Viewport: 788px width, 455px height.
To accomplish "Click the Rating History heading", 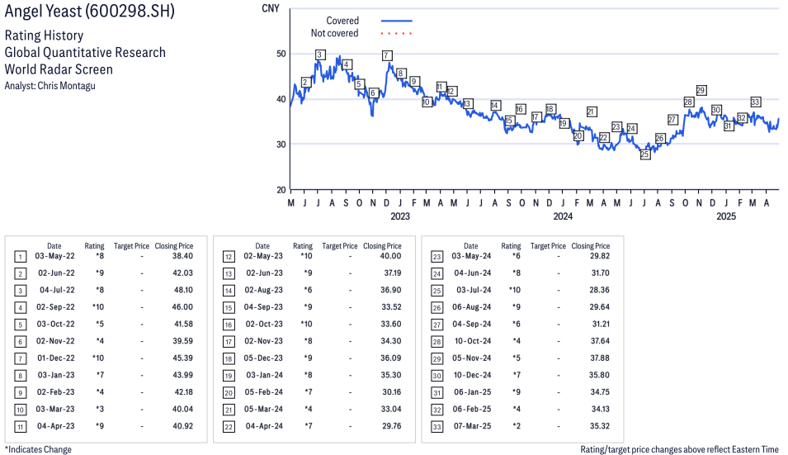I will click(45, 36).
